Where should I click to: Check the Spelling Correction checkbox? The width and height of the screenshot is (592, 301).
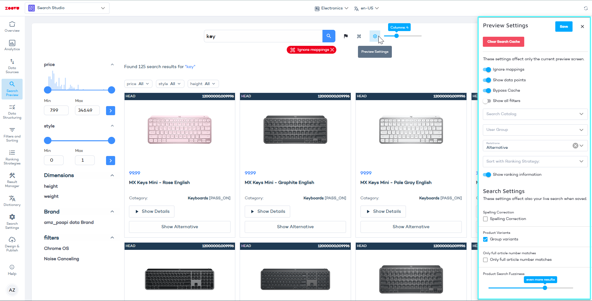pos(485,219)
